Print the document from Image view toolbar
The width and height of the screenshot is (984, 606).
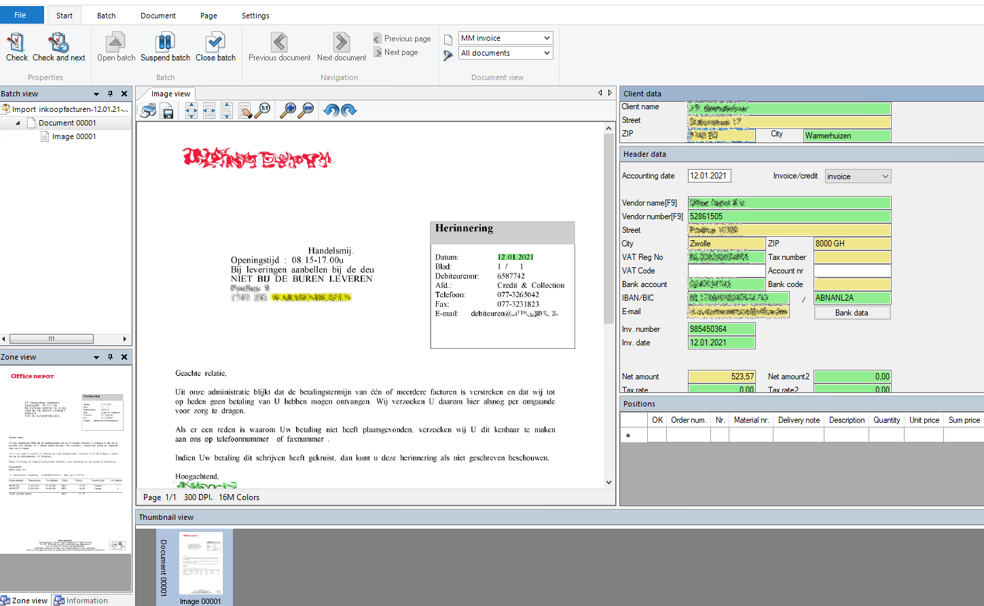149,111
